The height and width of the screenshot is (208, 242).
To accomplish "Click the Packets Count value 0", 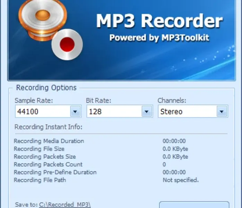I will point(164,164).
